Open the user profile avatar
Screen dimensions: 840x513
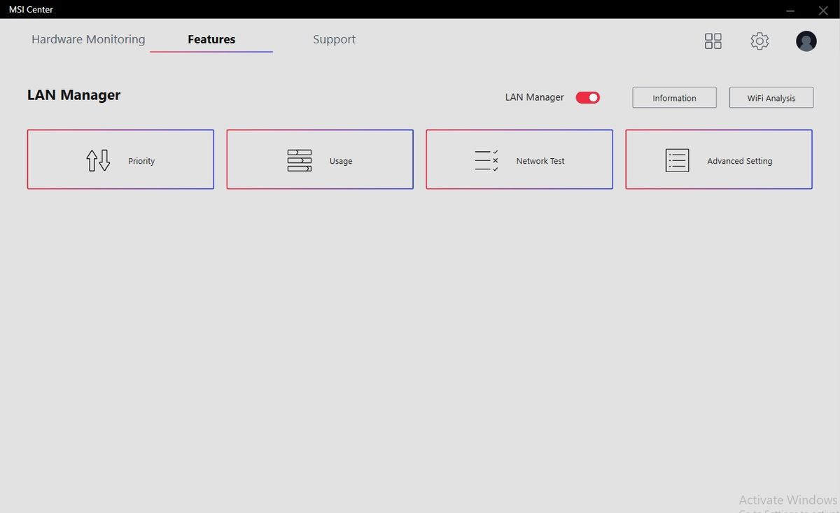point(806,41)
